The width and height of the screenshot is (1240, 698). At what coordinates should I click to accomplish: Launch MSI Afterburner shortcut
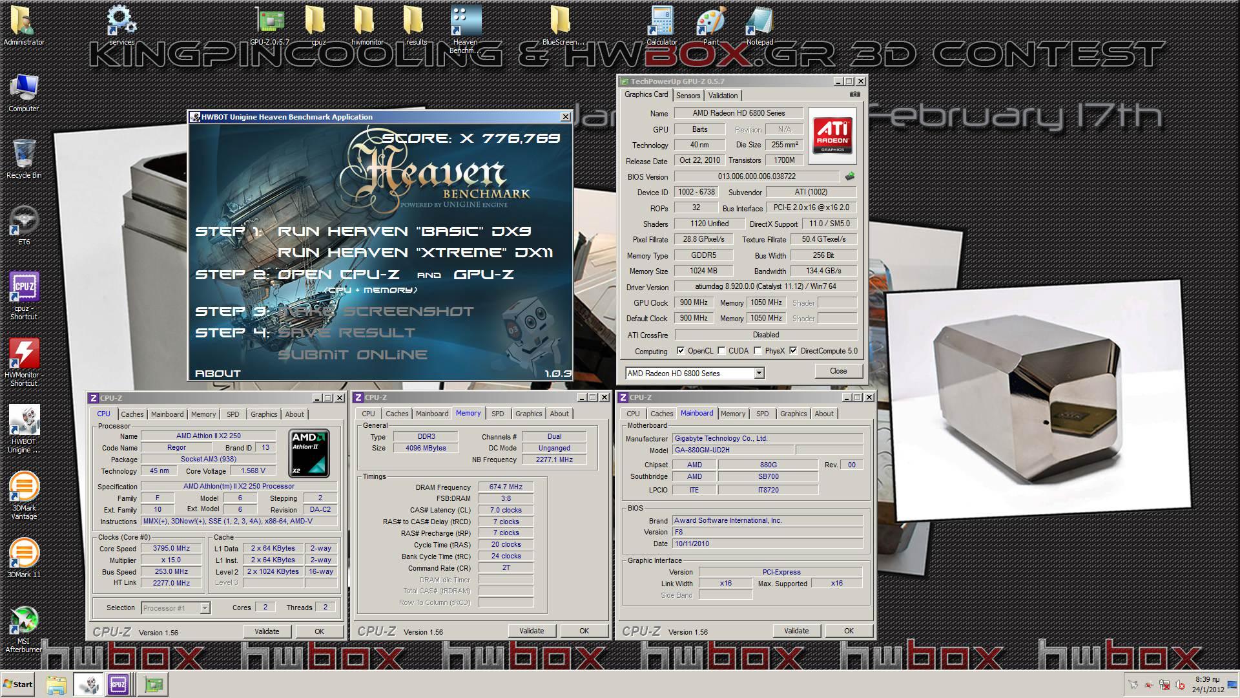pos(24,629)
